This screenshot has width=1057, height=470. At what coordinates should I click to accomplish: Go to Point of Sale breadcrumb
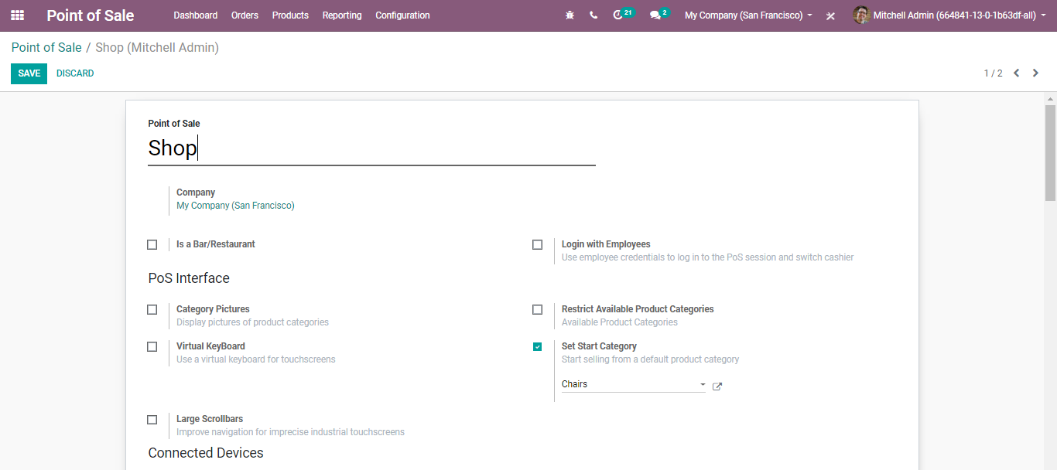point(46,48)
